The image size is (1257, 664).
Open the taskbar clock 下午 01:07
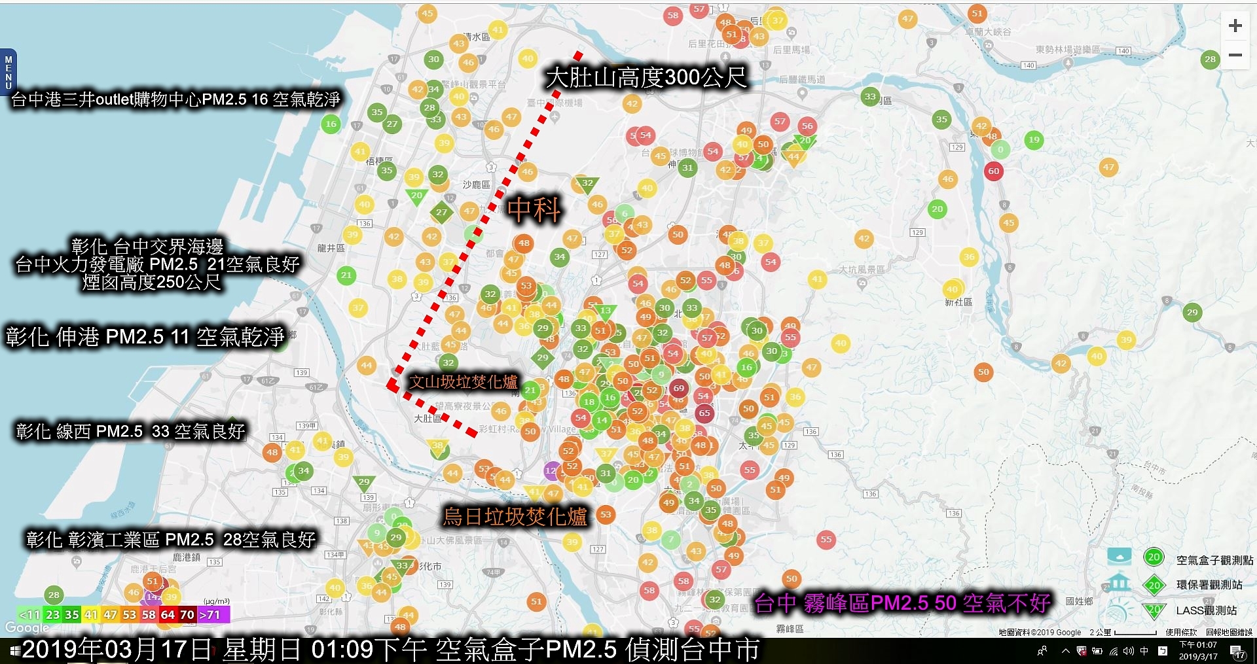pyautogui.click(x=1198, y=651)
